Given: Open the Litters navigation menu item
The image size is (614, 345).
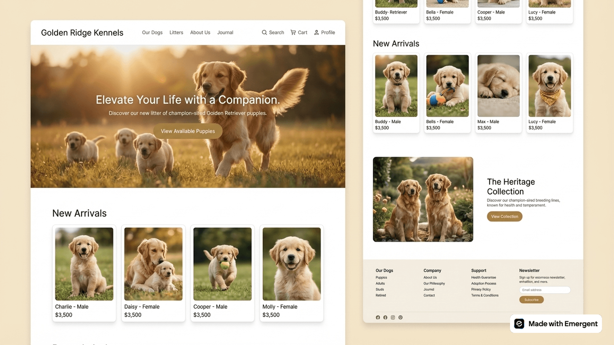Looking at the screenshot, I should tap(176, 32).
